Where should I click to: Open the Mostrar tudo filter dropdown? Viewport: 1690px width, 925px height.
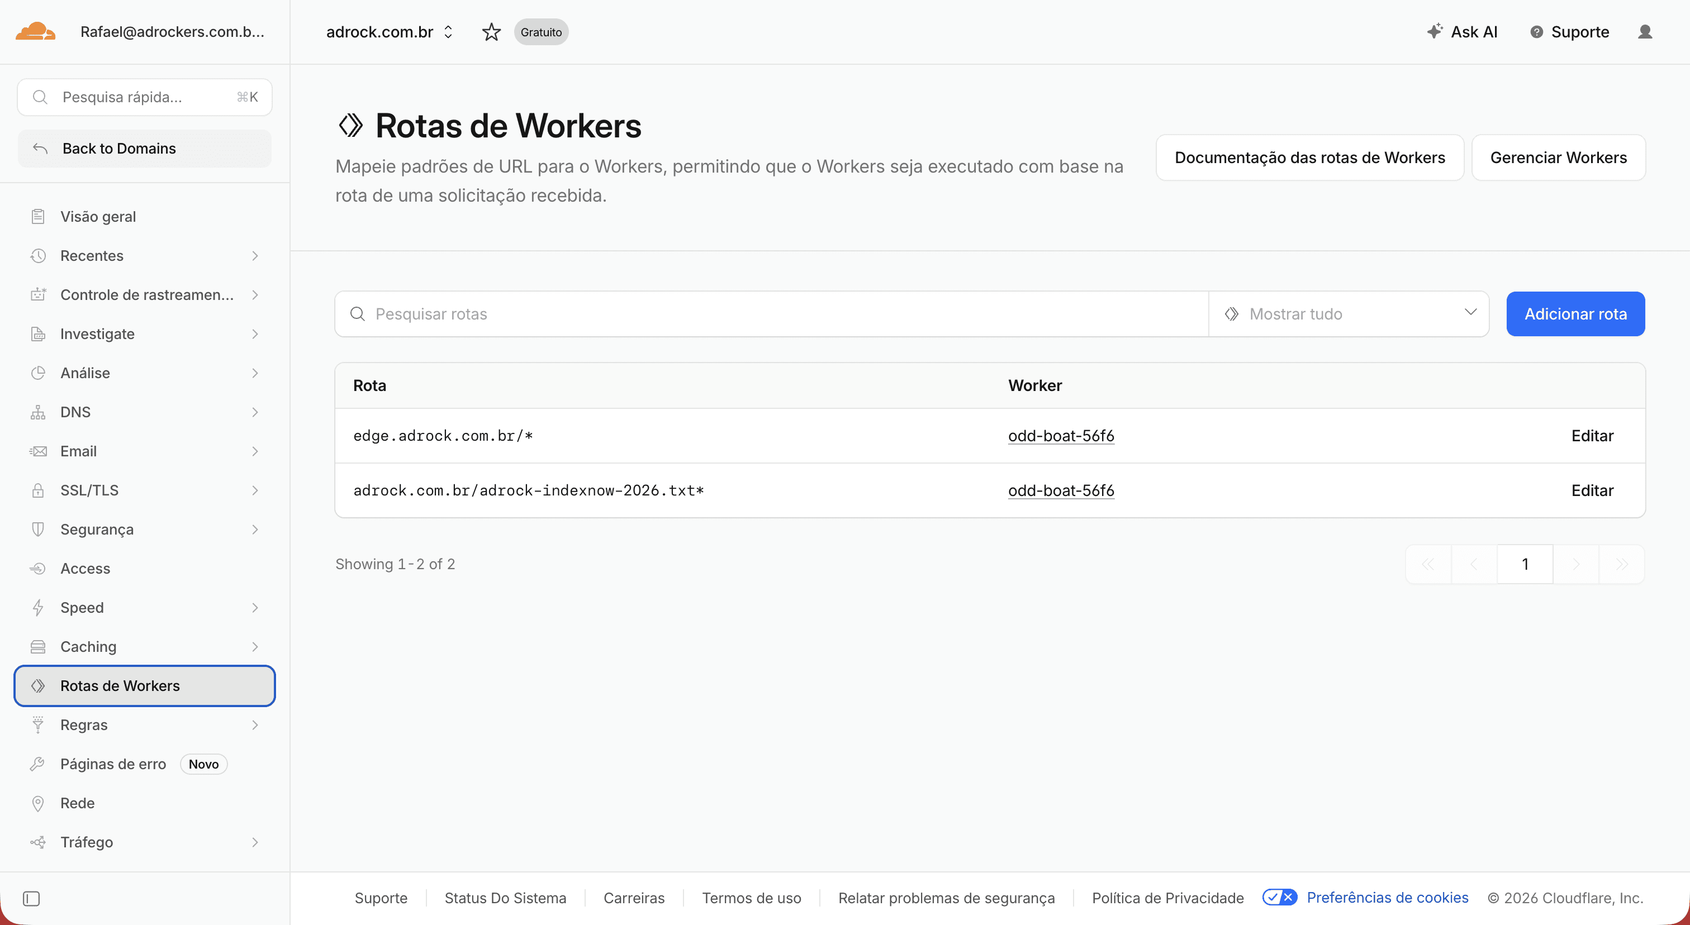[x=1348, y=314]
